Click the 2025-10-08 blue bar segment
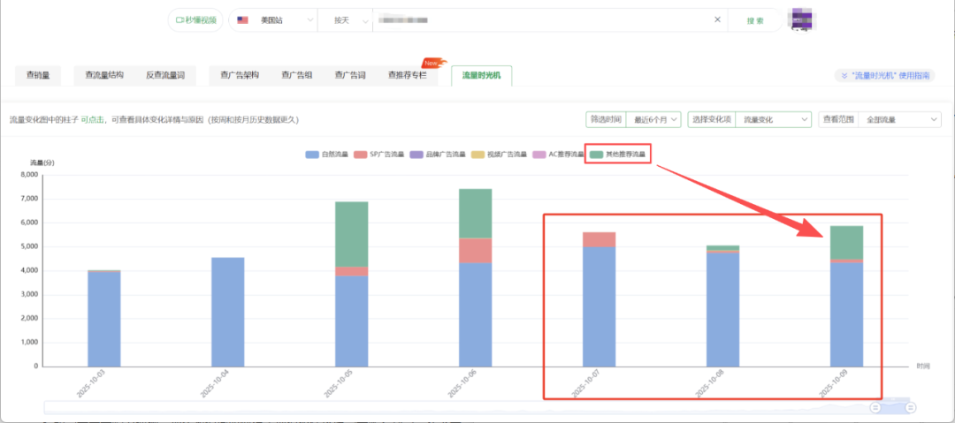This screenshot has width=955, height=423. [x=723, y=309]
